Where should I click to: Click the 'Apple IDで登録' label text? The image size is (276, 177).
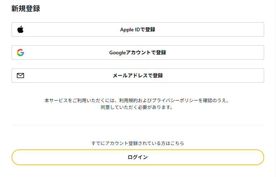137,29
